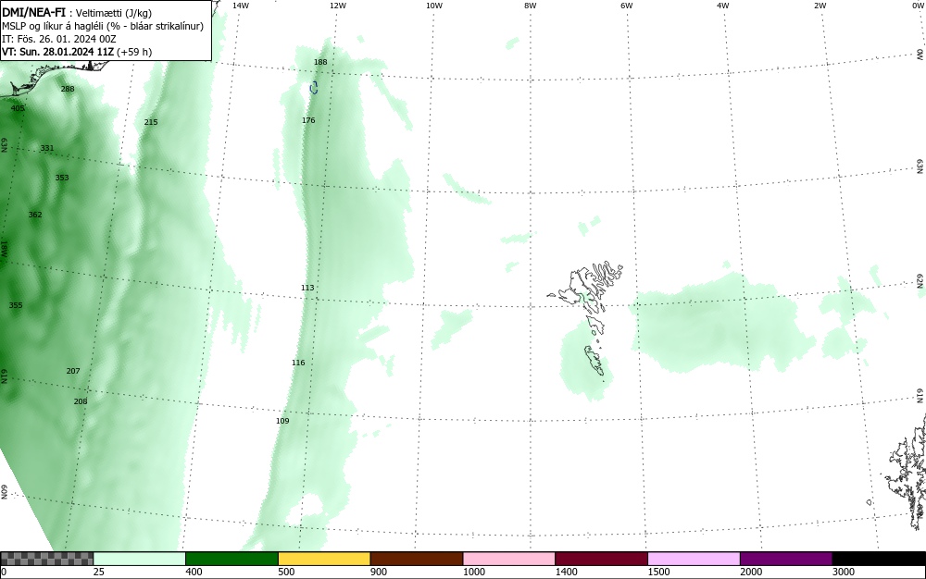The height and width of the screenshot is (579, 926).
Task: Click the 4W longitude label
Action: coord(723,6)
